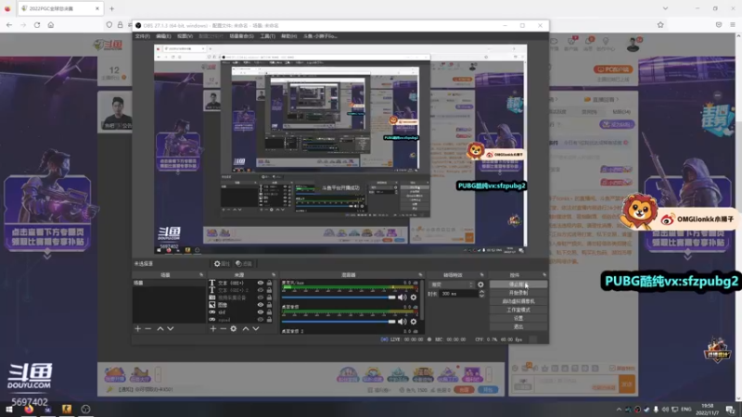
Task: Add a new source with the plus icon
Action: (213, 329)
